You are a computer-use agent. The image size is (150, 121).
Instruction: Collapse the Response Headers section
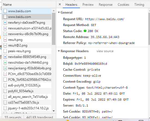click(59, 51)
